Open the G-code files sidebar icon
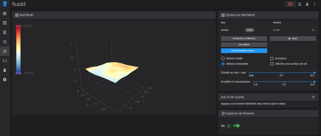The width and height of the screenshot is (321, 136). pyautogui.click(x=5, y=32)
